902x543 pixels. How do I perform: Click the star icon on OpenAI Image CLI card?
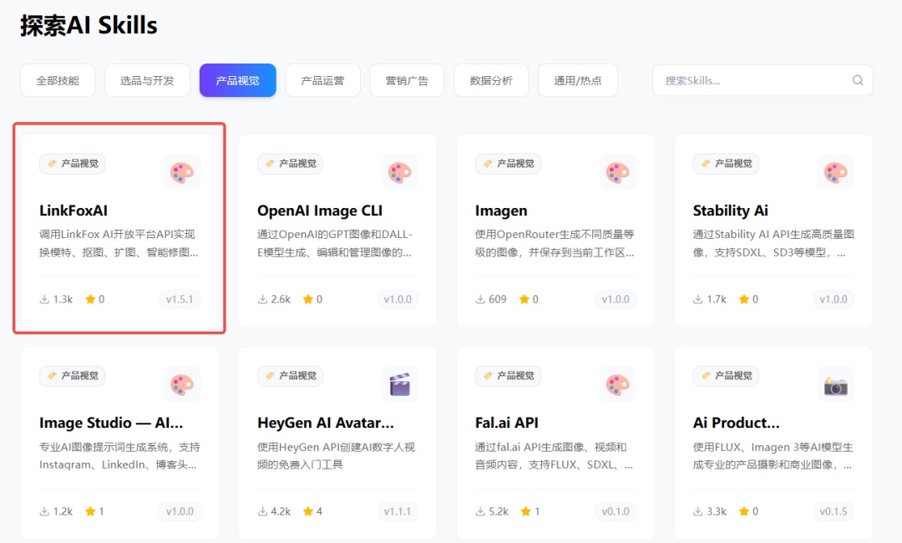(308, 299)
